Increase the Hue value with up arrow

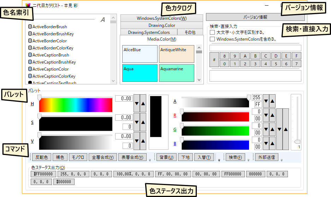point(143,103)
